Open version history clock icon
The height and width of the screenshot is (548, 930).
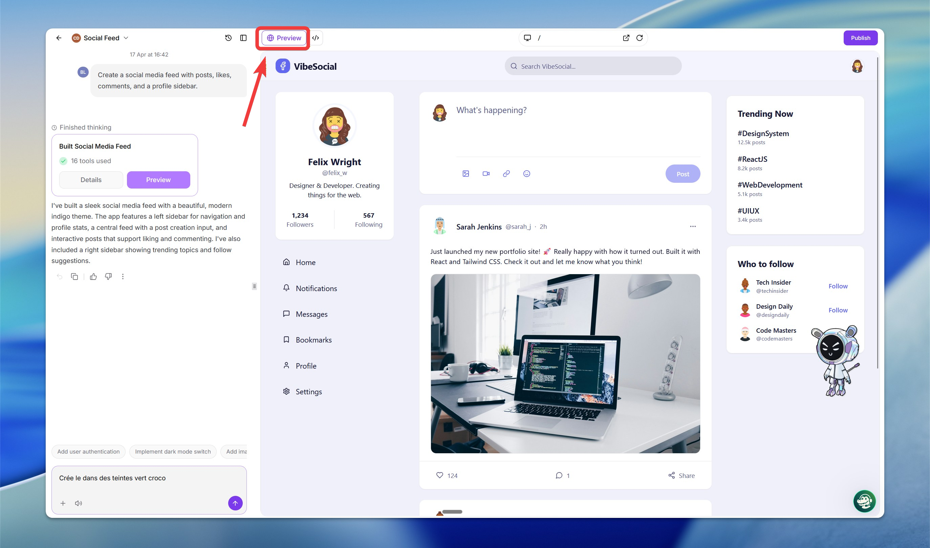(x=228, y=38)
